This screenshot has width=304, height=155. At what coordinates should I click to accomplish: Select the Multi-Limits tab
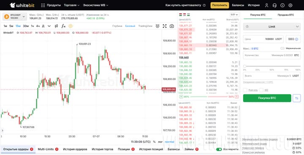coord(48,149)
